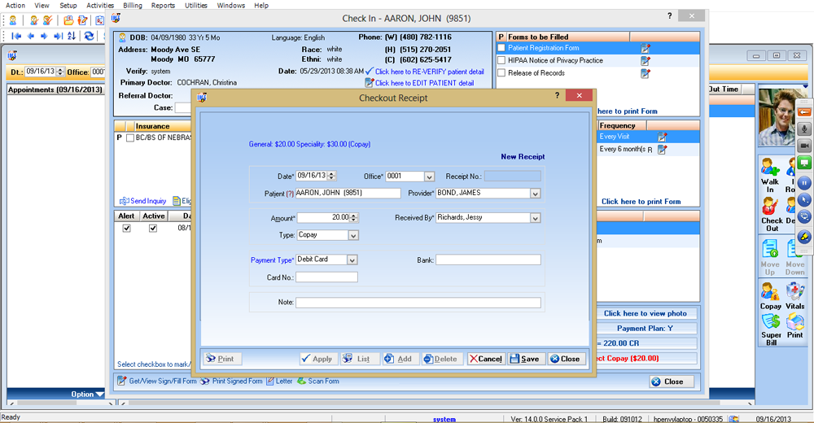Viewport: 814px width, 423px height.
Task: Open the Reports menu
Action: click(x=163, y=6)
